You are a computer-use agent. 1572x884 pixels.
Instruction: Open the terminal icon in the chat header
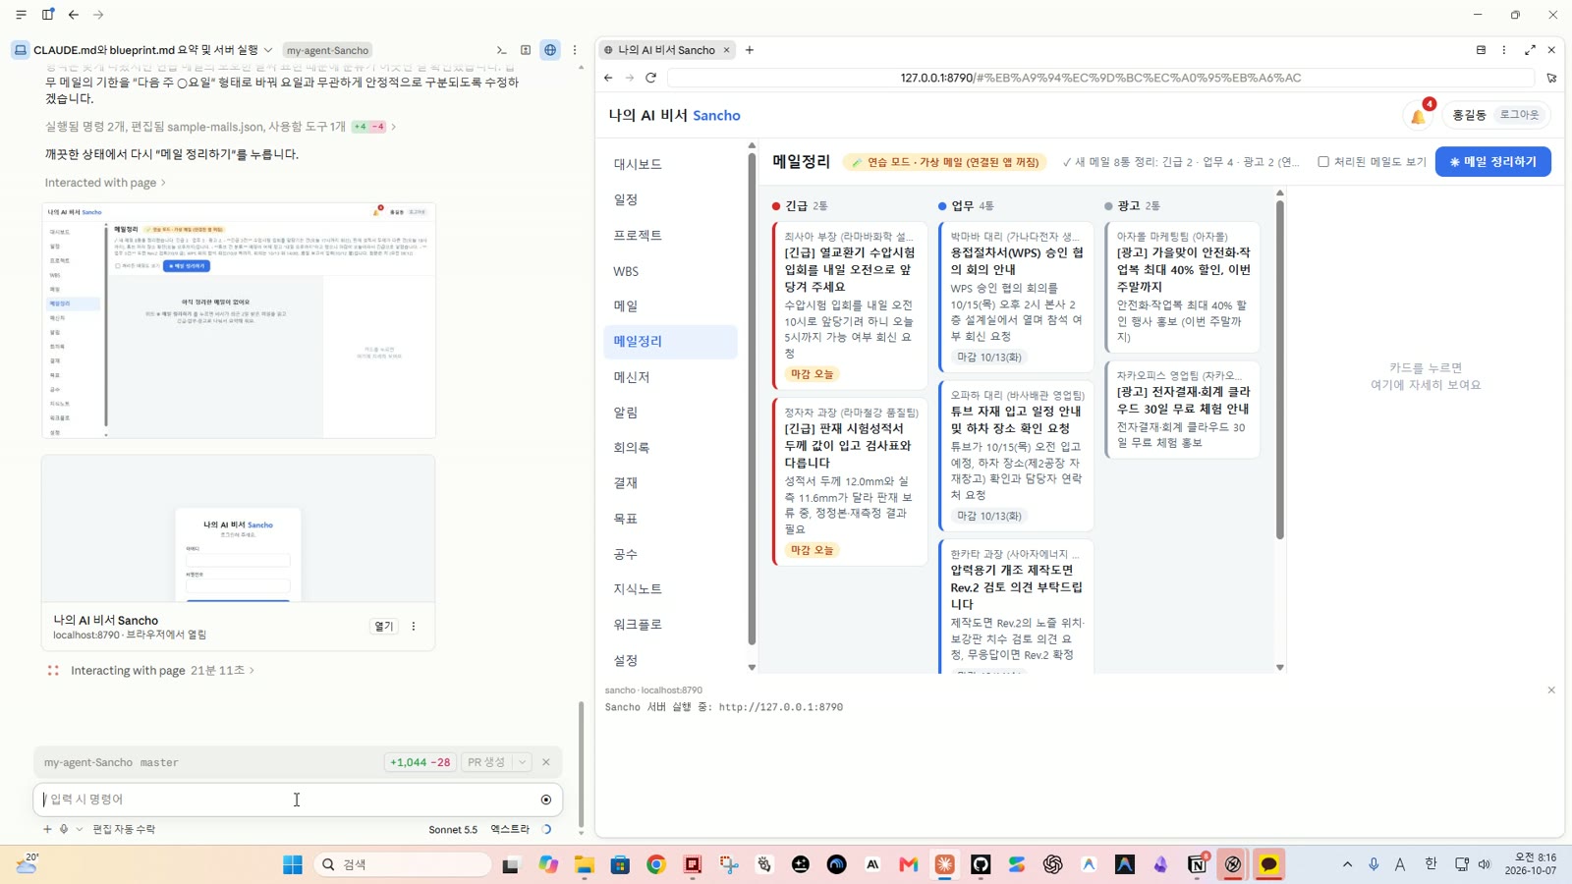[x=501, y=50]
